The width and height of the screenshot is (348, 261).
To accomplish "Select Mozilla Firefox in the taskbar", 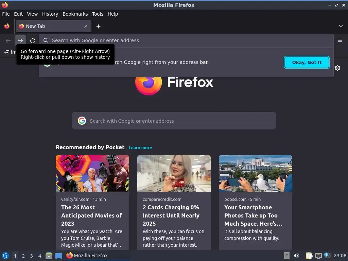I will coord(98,256).
